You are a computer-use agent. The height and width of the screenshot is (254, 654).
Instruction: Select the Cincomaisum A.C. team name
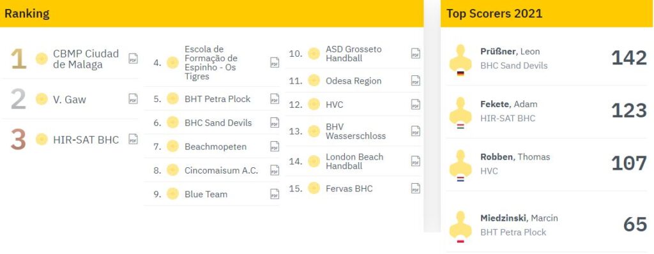pos(222,170)
